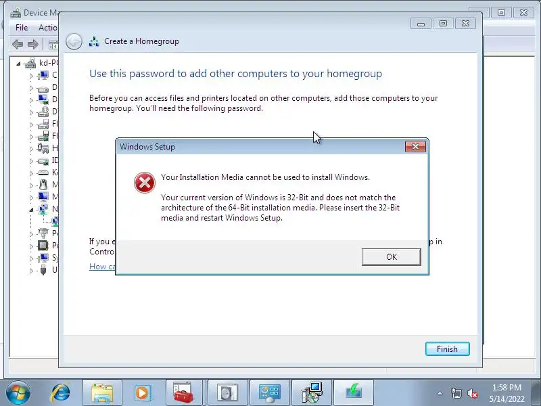This screenshot has width=541, height=406.
Task: Open the Action menu in Device Manager
Action: tap(47, 28)
